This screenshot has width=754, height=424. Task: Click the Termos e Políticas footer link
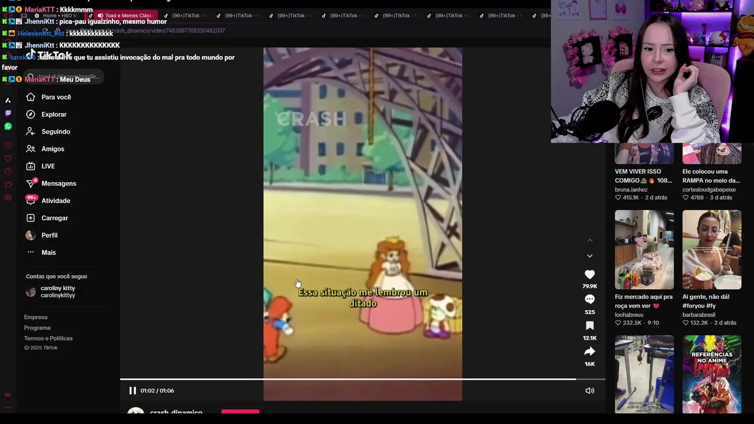[x=48, y=339]
